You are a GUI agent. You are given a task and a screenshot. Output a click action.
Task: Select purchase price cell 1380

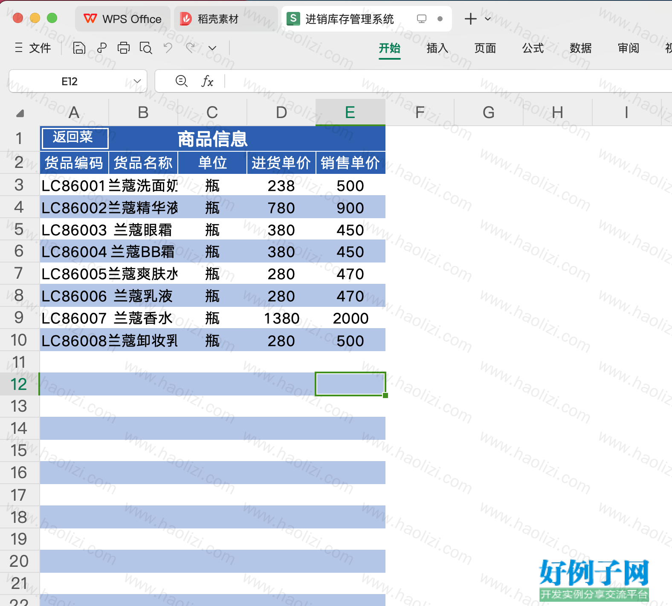pyautogui.click(x=281, y=318)
